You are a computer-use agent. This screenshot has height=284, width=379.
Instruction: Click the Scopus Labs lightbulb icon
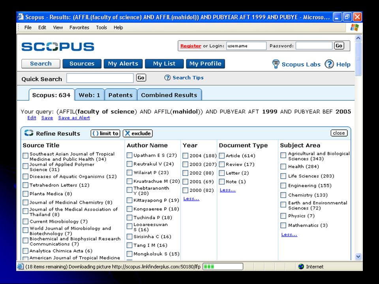coord(276,64)
